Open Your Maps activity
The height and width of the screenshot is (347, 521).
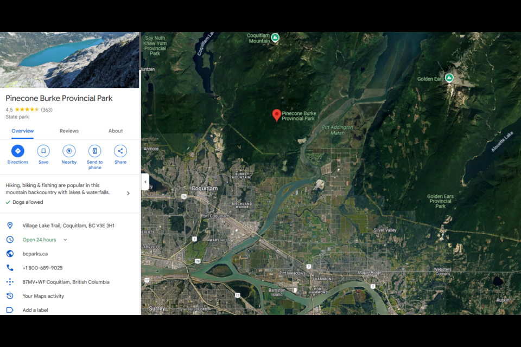coord(43,296)
